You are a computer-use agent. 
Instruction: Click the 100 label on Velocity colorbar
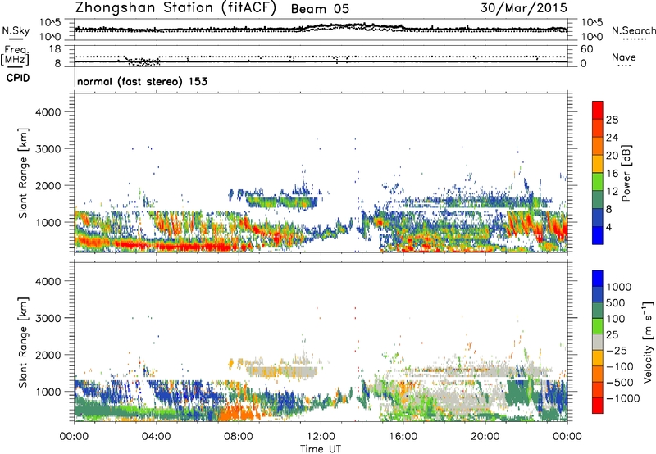point(616,319)
